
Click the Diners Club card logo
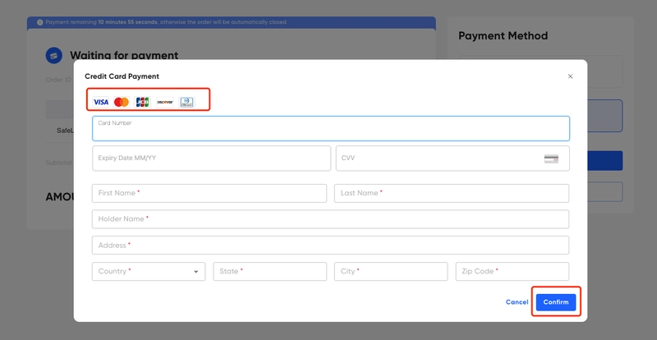point(187,102)
